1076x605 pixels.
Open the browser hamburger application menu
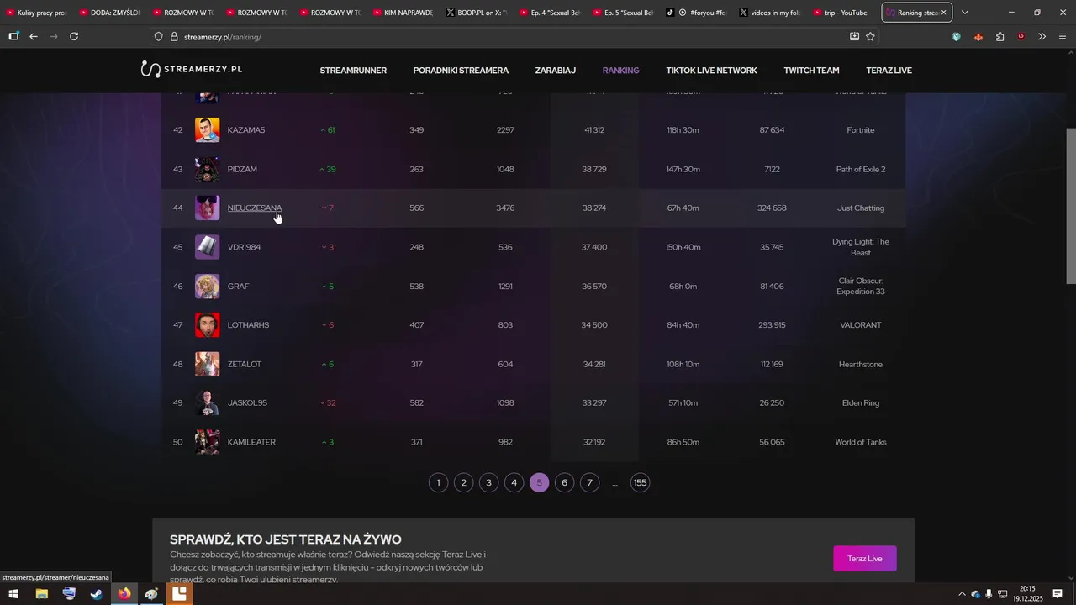pyautogui.click(x=1063, y=37)
